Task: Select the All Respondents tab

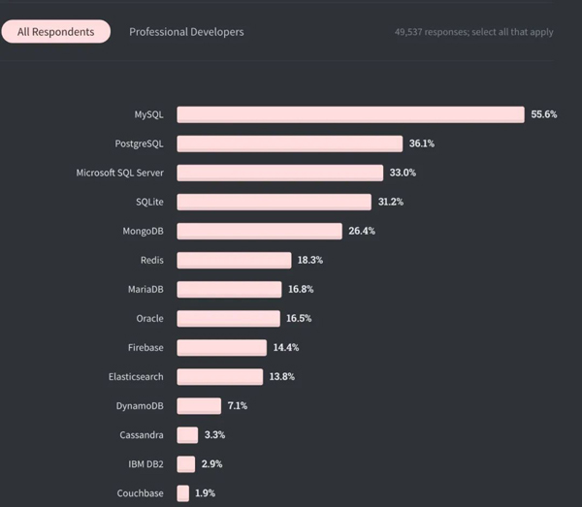Action: [x=55, y=32]
